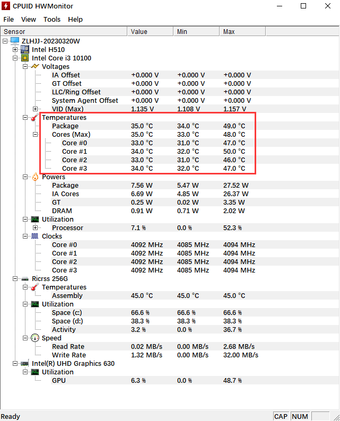Image resolution: width=340 pixels, height=421 pixels.
Task: Click the HWMonitor app icon in title bar
Action: [x=6, y=6]
